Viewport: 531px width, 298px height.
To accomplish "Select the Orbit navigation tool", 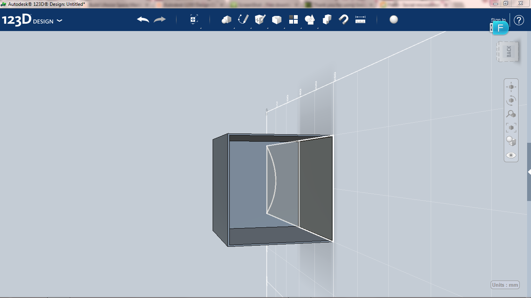I will 511,100.
